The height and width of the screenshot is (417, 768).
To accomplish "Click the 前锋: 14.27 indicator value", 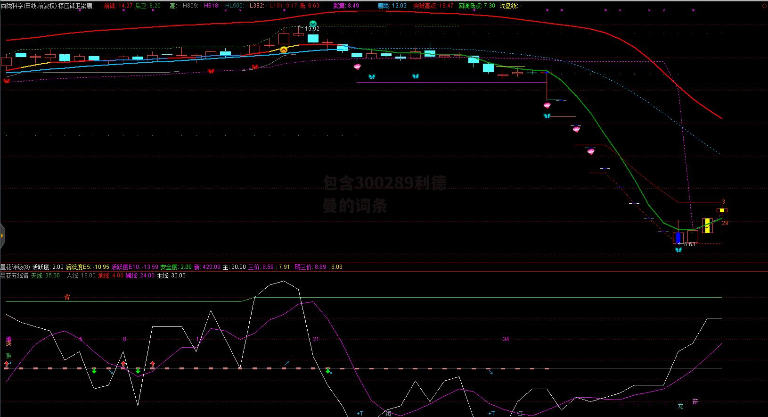I will click(118, 6).
